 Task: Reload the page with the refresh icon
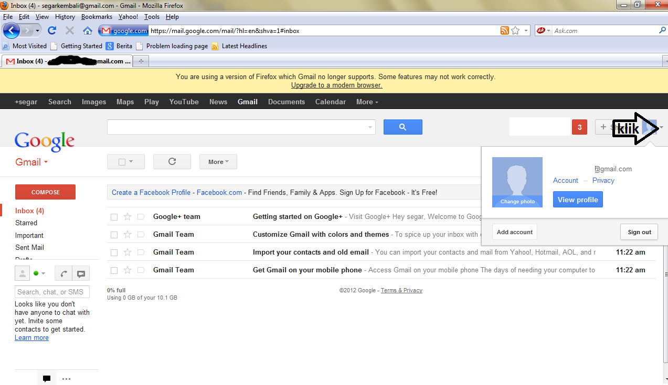(52, 30)
